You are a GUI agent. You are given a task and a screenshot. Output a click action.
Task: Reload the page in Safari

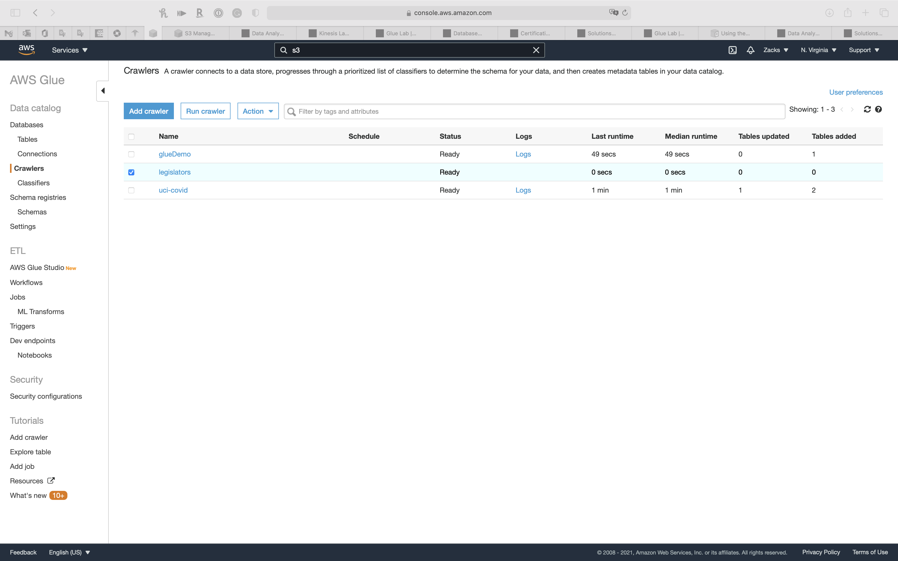[625, 13]
